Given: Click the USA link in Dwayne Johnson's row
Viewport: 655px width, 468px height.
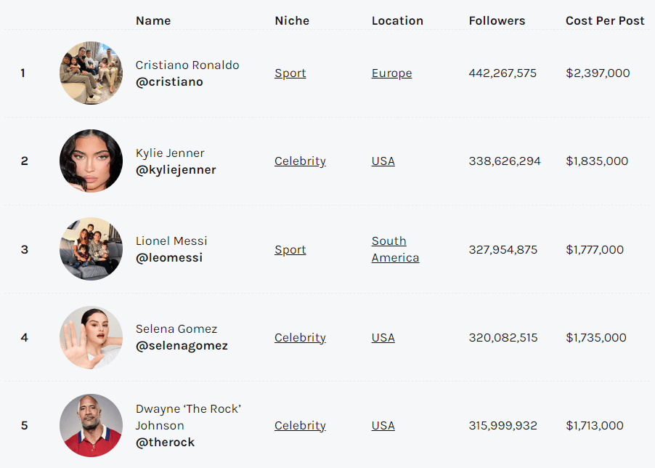Looking at the screenshot, I should coord(383,426).
